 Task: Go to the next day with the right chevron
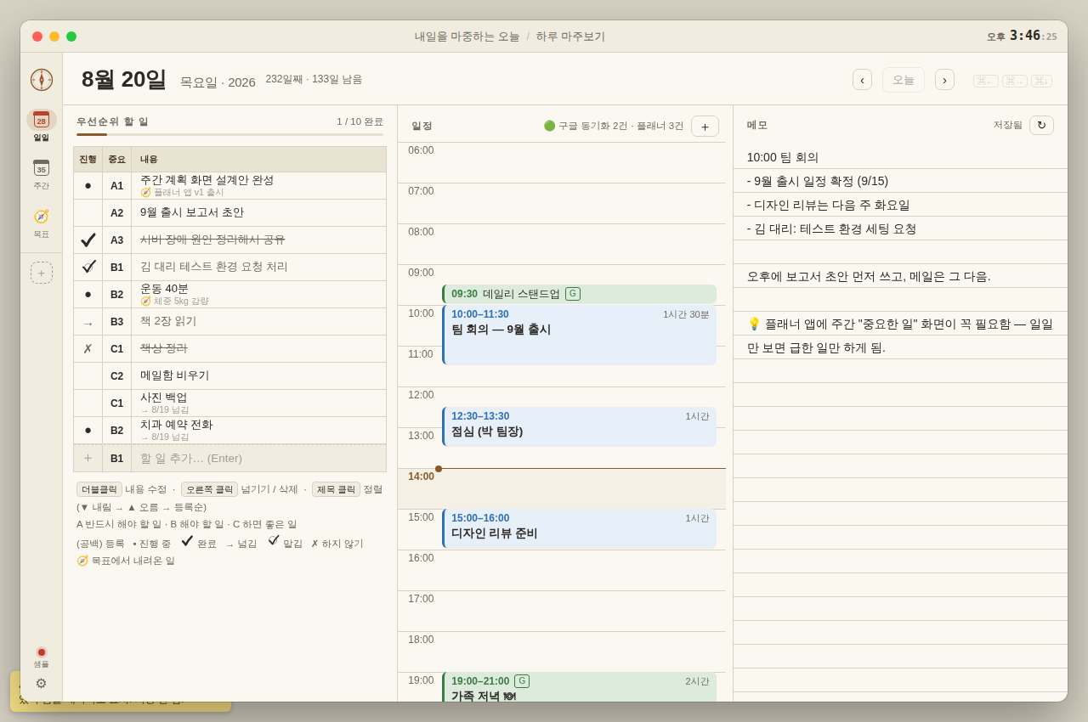944,80
